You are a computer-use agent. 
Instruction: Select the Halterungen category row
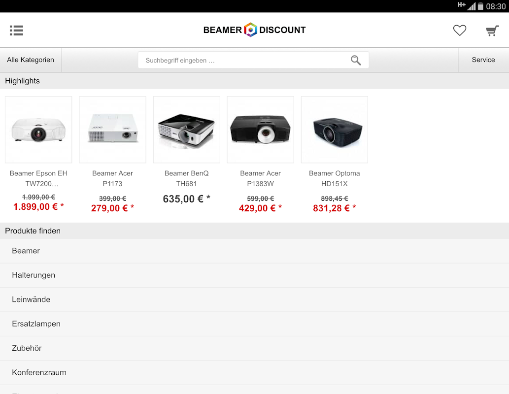(x=254, y=275)
